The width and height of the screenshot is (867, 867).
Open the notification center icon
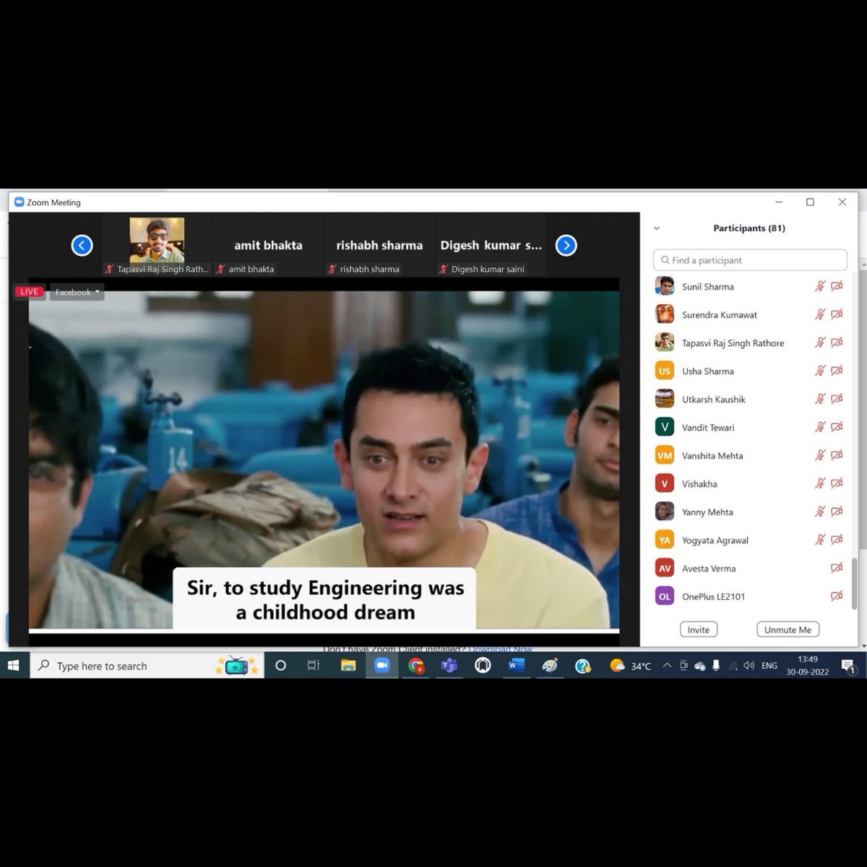tap(848, 666)
